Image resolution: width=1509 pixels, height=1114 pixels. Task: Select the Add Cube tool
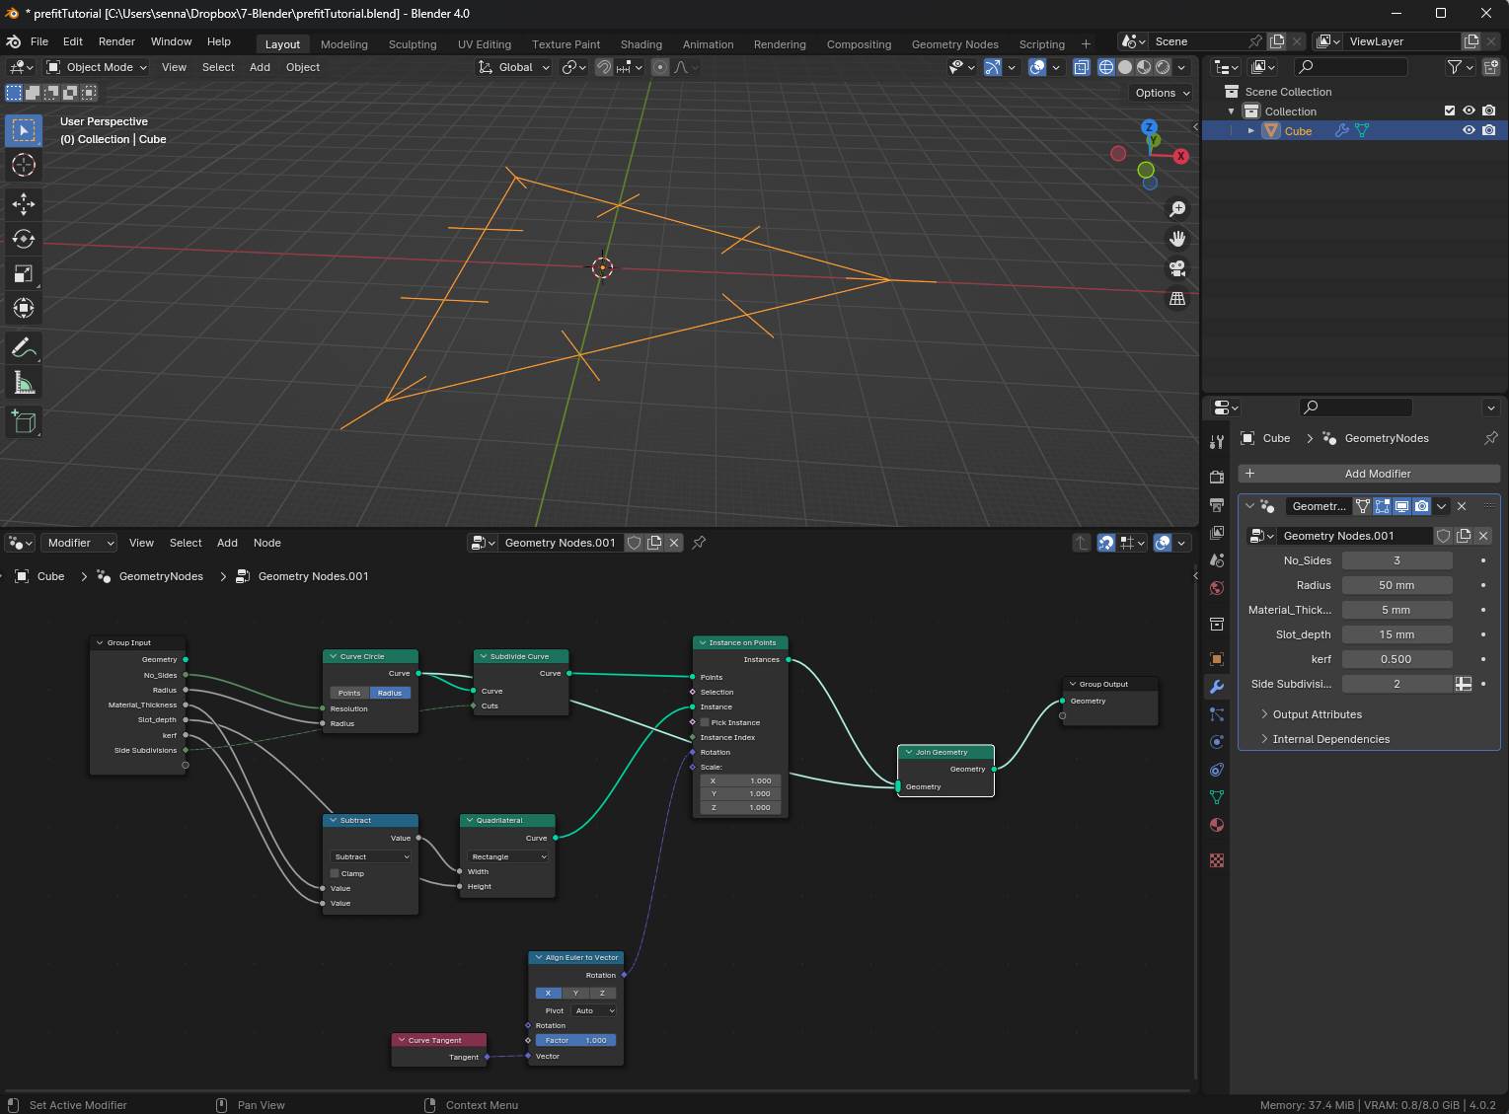point(24,422)
